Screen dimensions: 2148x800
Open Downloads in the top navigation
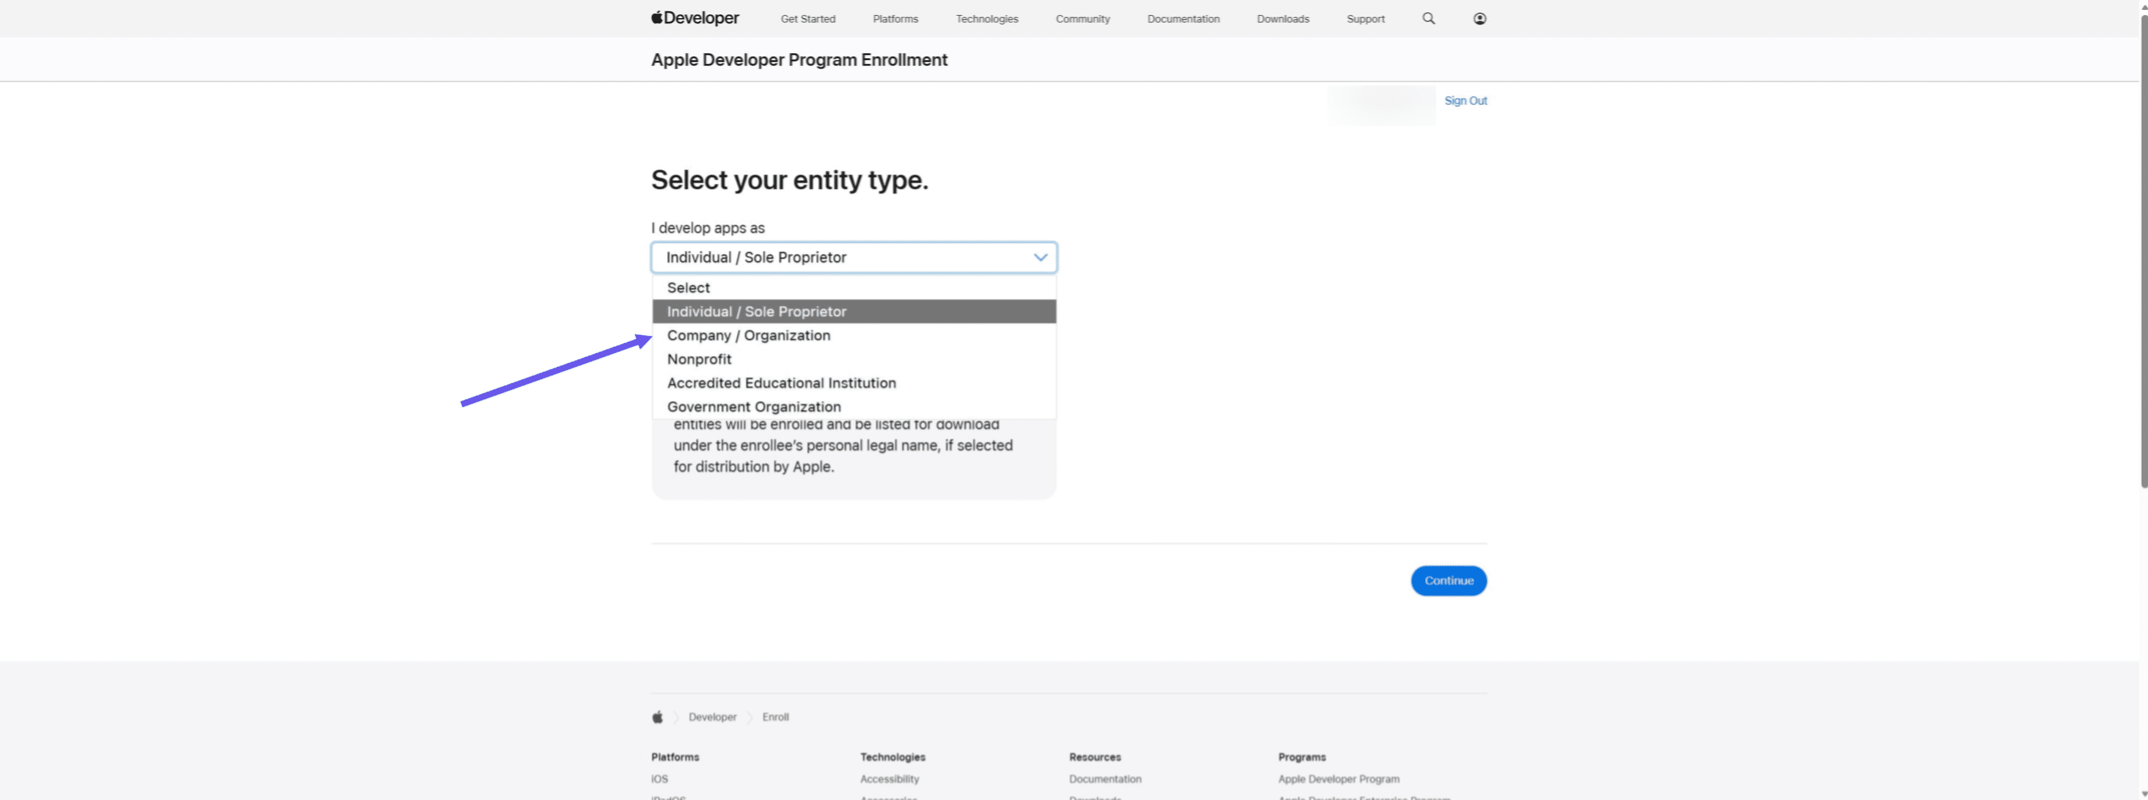(1282, 19)
